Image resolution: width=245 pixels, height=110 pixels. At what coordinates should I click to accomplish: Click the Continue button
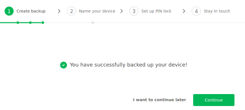coord(214,100)
